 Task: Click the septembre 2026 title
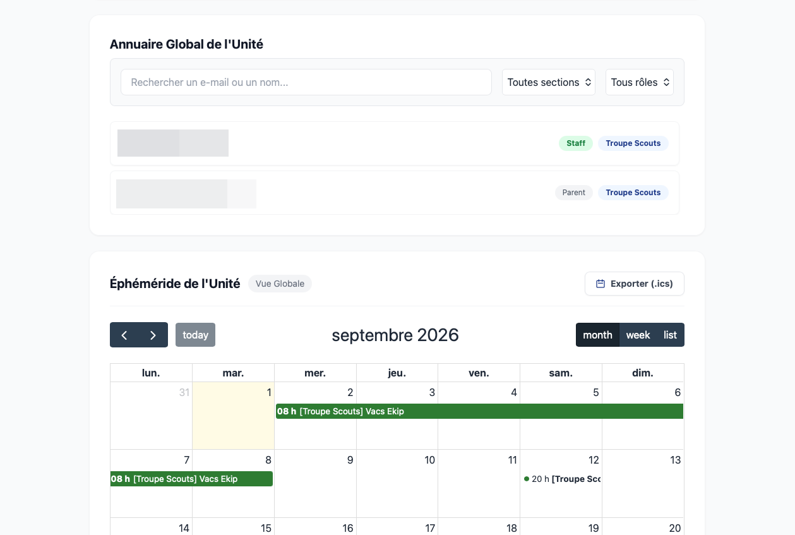coord(395,335)
